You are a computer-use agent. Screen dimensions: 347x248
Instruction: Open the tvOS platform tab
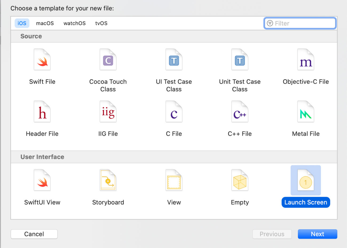click(101, 23)
